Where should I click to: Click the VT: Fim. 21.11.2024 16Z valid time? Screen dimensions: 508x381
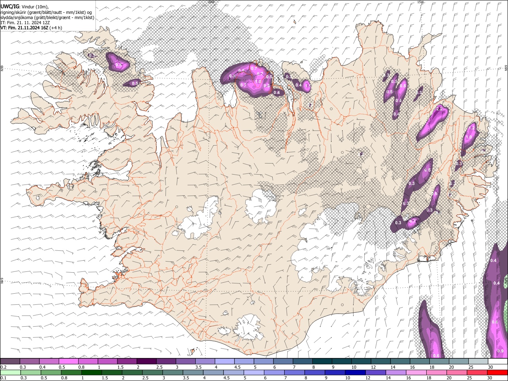24,28
